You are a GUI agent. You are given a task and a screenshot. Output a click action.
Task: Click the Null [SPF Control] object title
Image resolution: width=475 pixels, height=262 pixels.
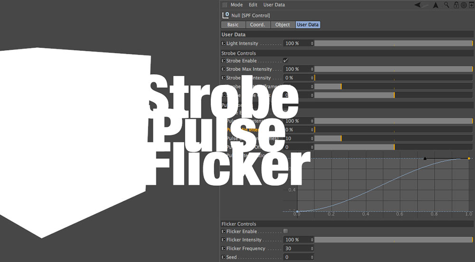click(x=250, y=16)
